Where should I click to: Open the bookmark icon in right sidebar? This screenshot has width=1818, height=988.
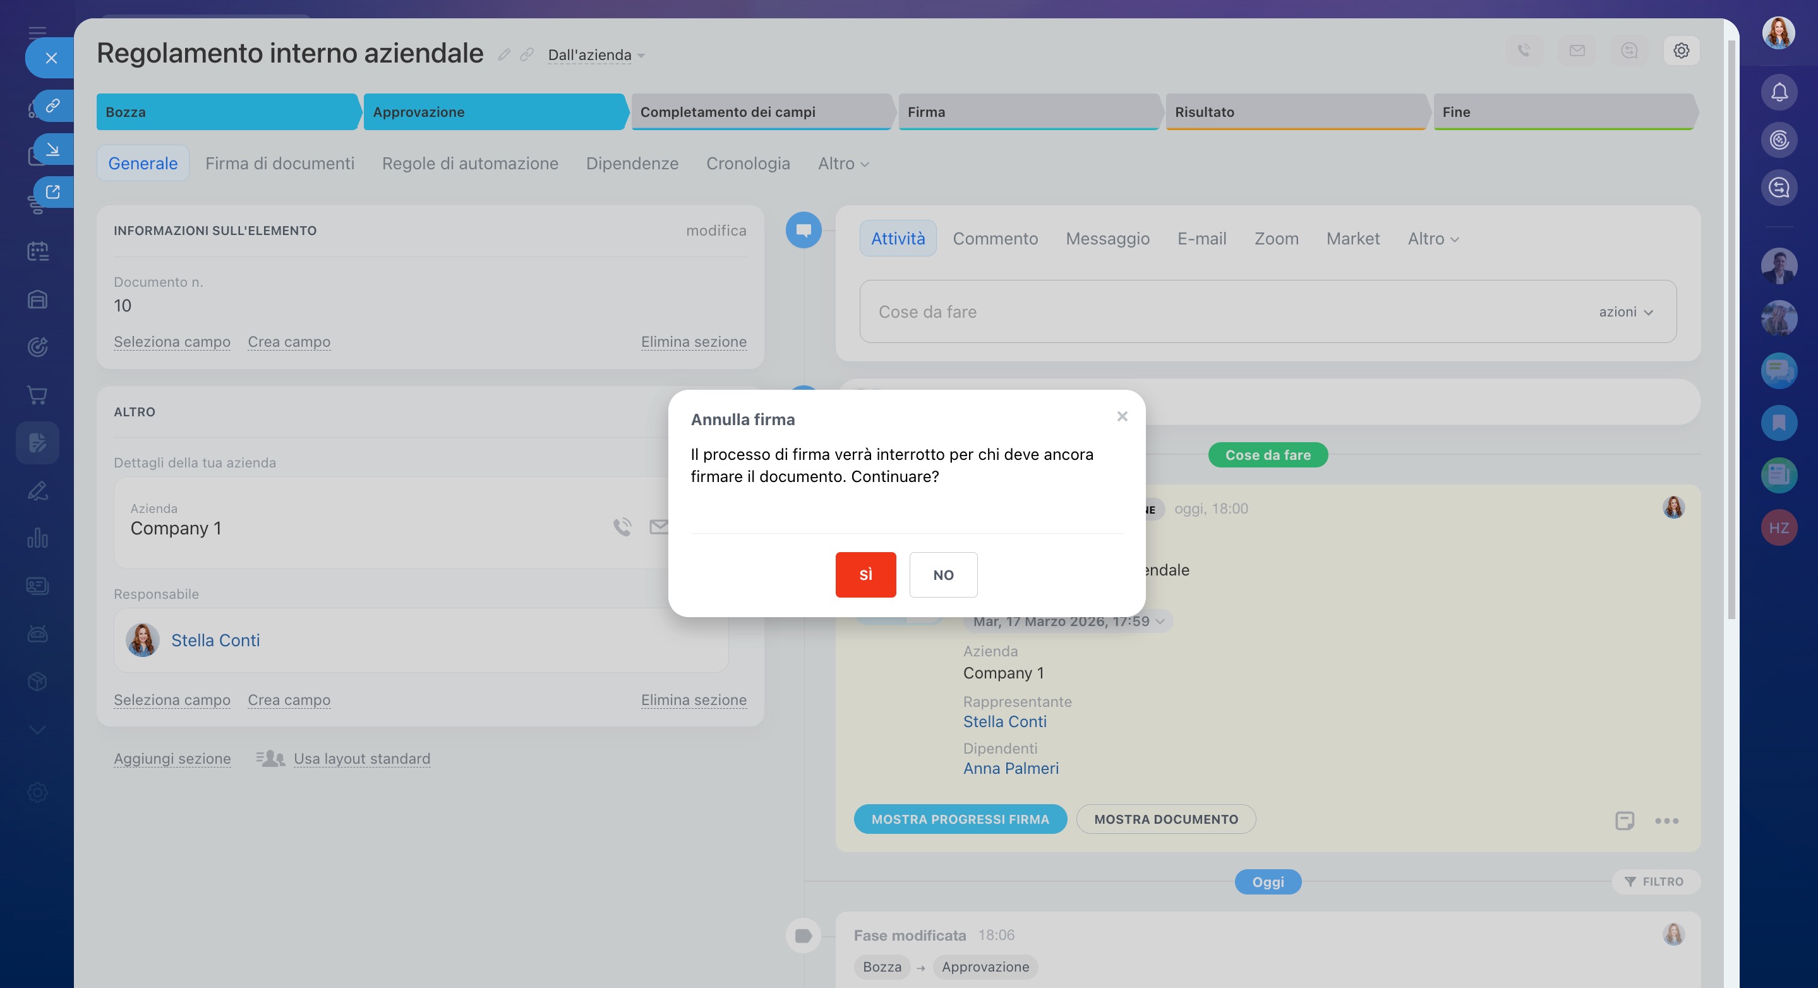click(1778, 423)
